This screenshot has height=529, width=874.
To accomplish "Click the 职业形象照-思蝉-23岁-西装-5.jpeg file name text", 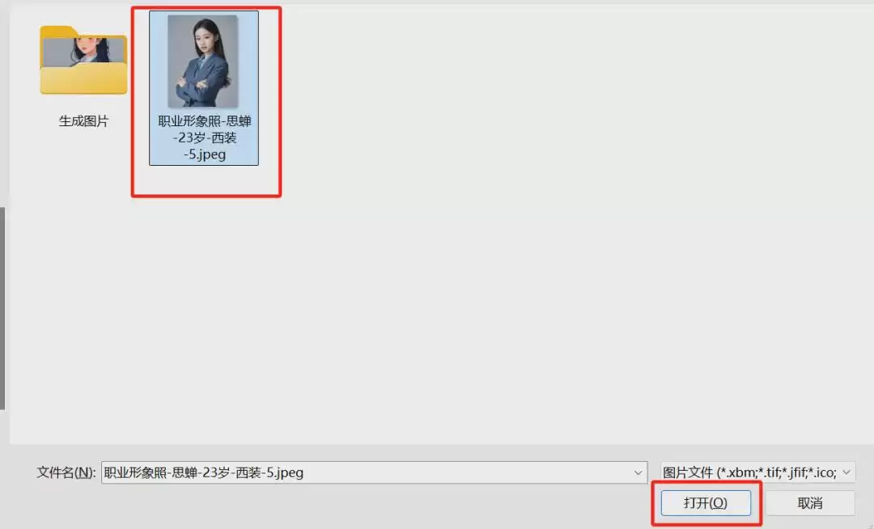I will (204, 138).
